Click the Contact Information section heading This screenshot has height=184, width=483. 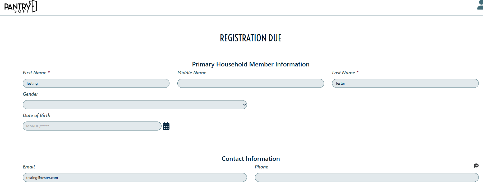251,159
